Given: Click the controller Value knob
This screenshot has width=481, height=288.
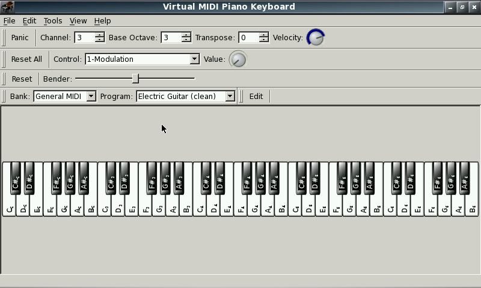Looking at the screenshot, I should click(x=238, y=59).
